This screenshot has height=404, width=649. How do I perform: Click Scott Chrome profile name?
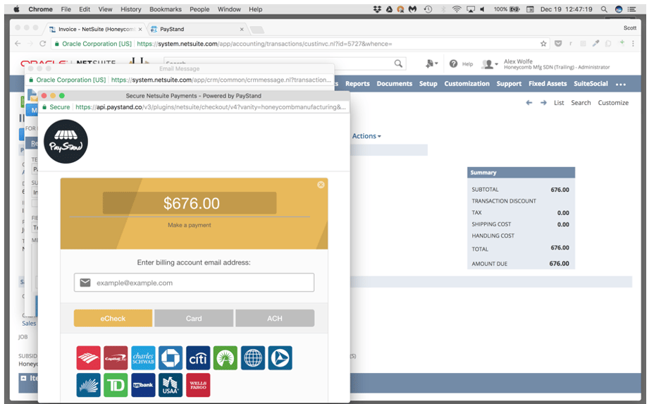630,28
